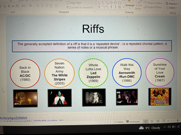Select the first elbow connector shape
This screenshot has width=181, height=135.
click(x=103, y=3)
